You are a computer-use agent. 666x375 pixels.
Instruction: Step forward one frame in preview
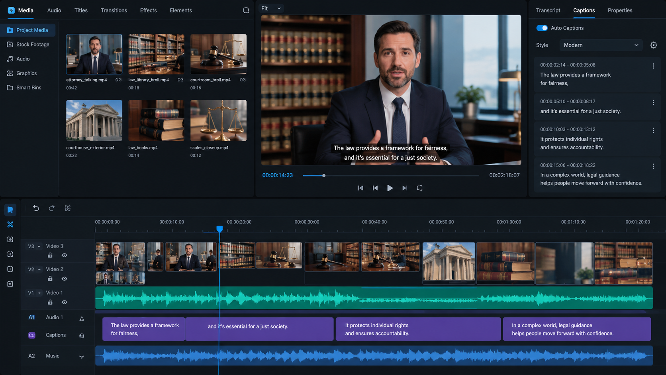pos(405,188)
